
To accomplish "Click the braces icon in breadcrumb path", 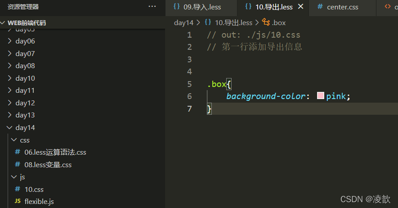I will pyautogui.click(x=208, y=22).
